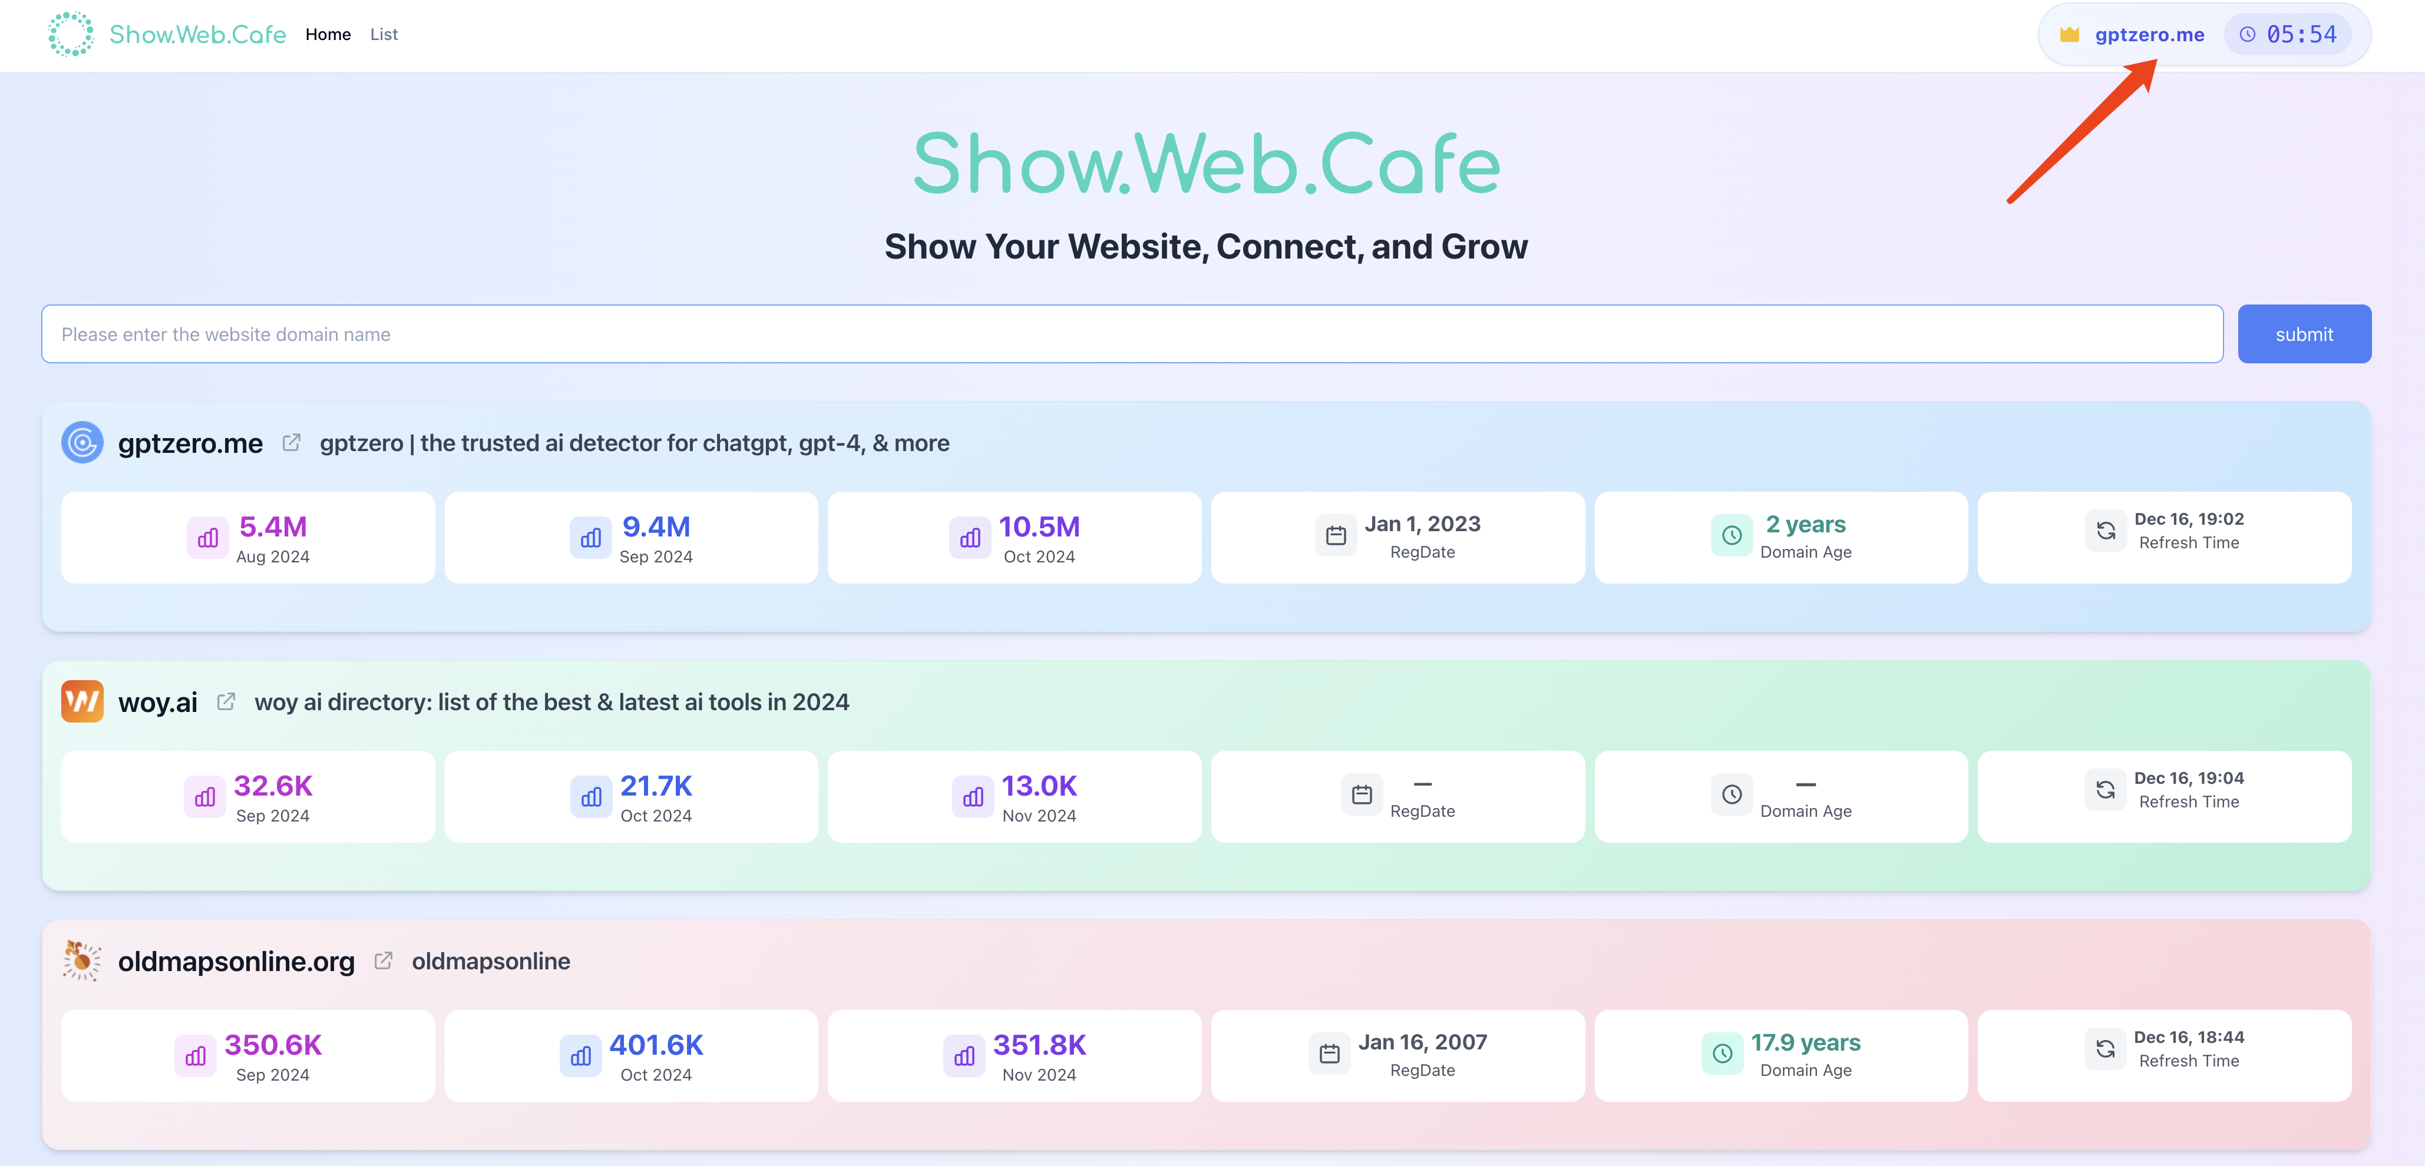
Task: Open the List navigation tab
Action: (384, 35)
